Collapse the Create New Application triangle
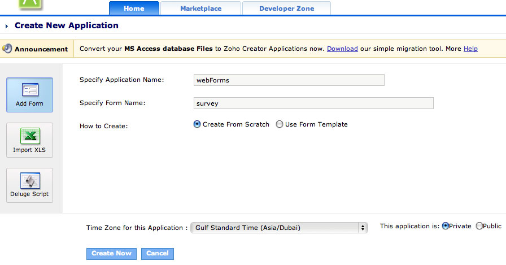506x265 pixels. [6, 26]
